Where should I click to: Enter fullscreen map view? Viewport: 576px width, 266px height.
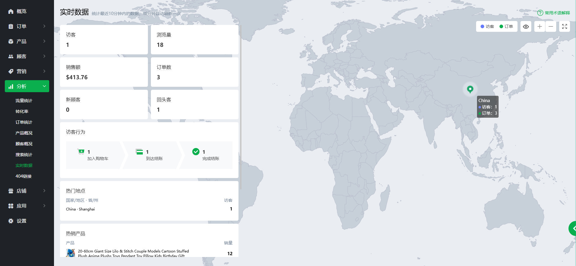[564, 26]
